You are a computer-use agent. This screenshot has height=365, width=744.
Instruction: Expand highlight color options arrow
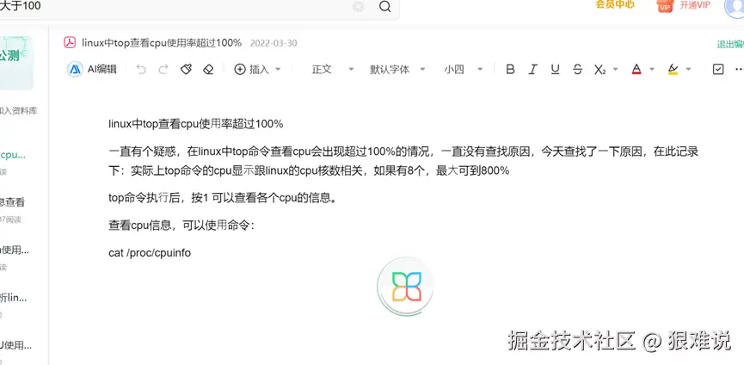tap(688, 69)
